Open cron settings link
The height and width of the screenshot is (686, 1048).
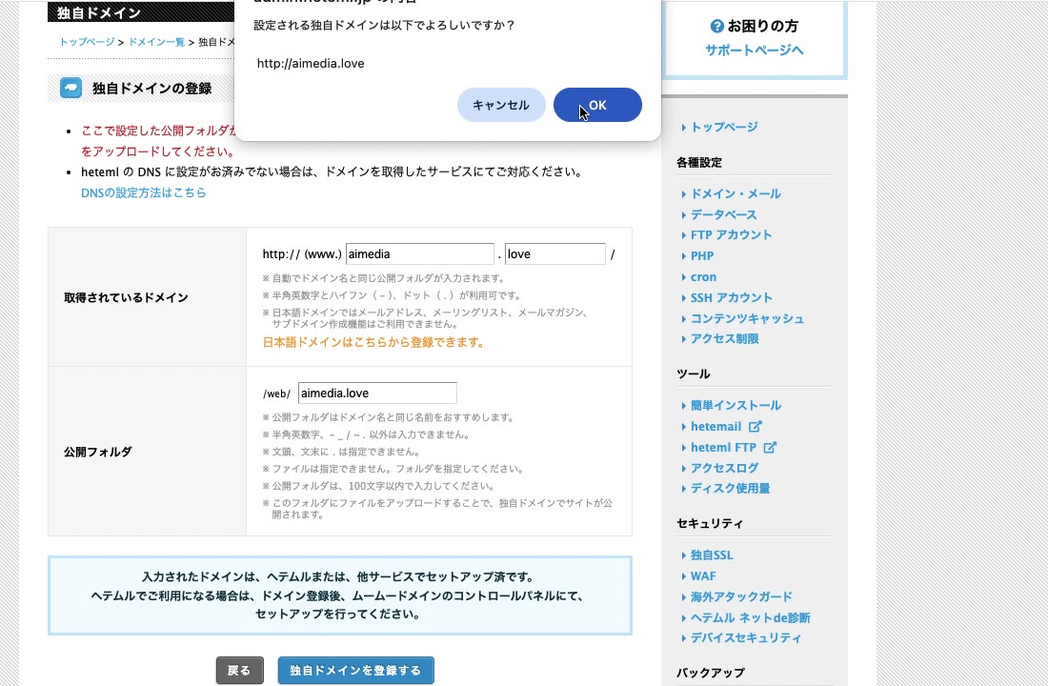703,277
